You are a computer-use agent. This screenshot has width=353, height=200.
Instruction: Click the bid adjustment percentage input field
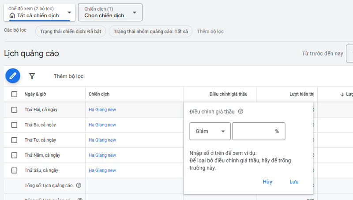(254, 131)
